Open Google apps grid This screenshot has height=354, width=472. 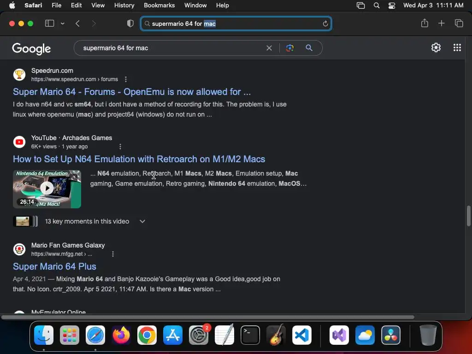pos(457,47)
